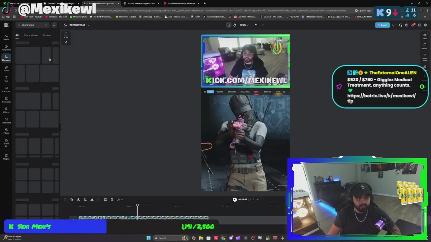This screenshot has height=242, width=431.
Task: Open the Transitions panel
Action: (6, 121)
